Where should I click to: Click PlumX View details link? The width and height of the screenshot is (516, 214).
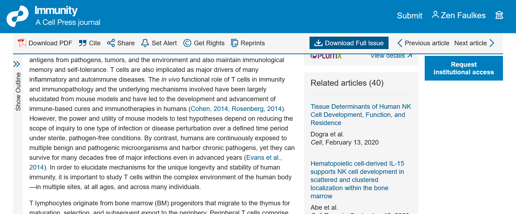point(391,56)
